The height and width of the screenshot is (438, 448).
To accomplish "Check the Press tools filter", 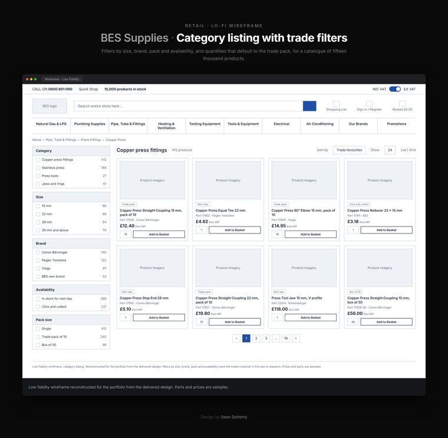I will pos(38,176).
